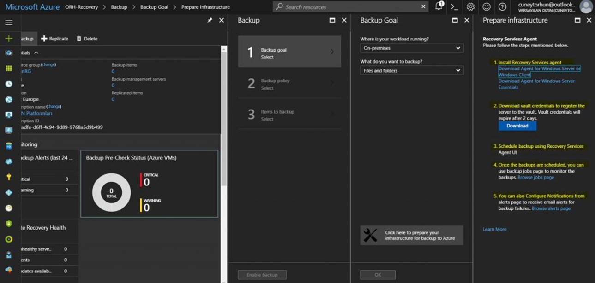Close the Prepare infrastructure blade

(589, 20)
